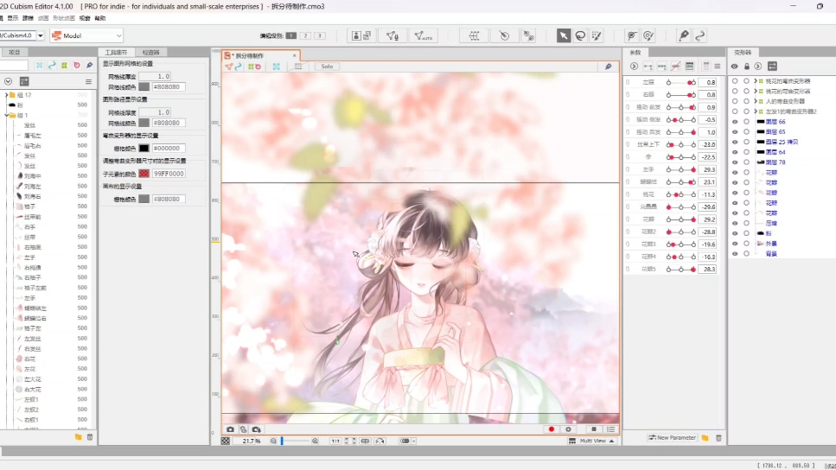Click the camera snapshot icon below canvas
Screen dimensions: 836x470
230,429
